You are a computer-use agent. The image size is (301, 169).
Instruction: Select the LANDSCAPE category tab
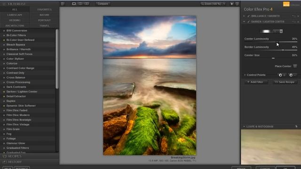tap(15, 15)
